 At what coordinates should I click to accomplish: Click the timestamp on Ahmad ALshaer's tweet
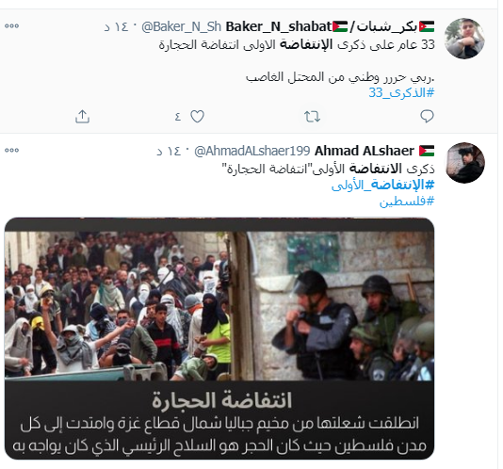pos(169,151)
